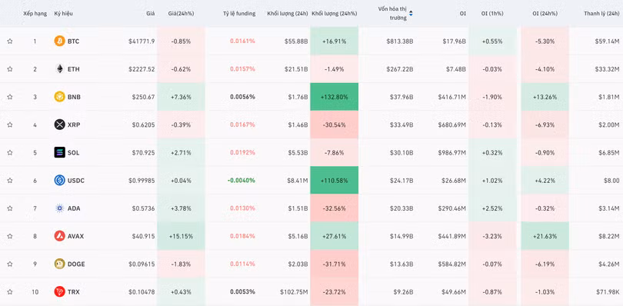This screenshot has width=623, height=306.
Task: Click SOL open interest $986.97M
Action: [452, 152]
